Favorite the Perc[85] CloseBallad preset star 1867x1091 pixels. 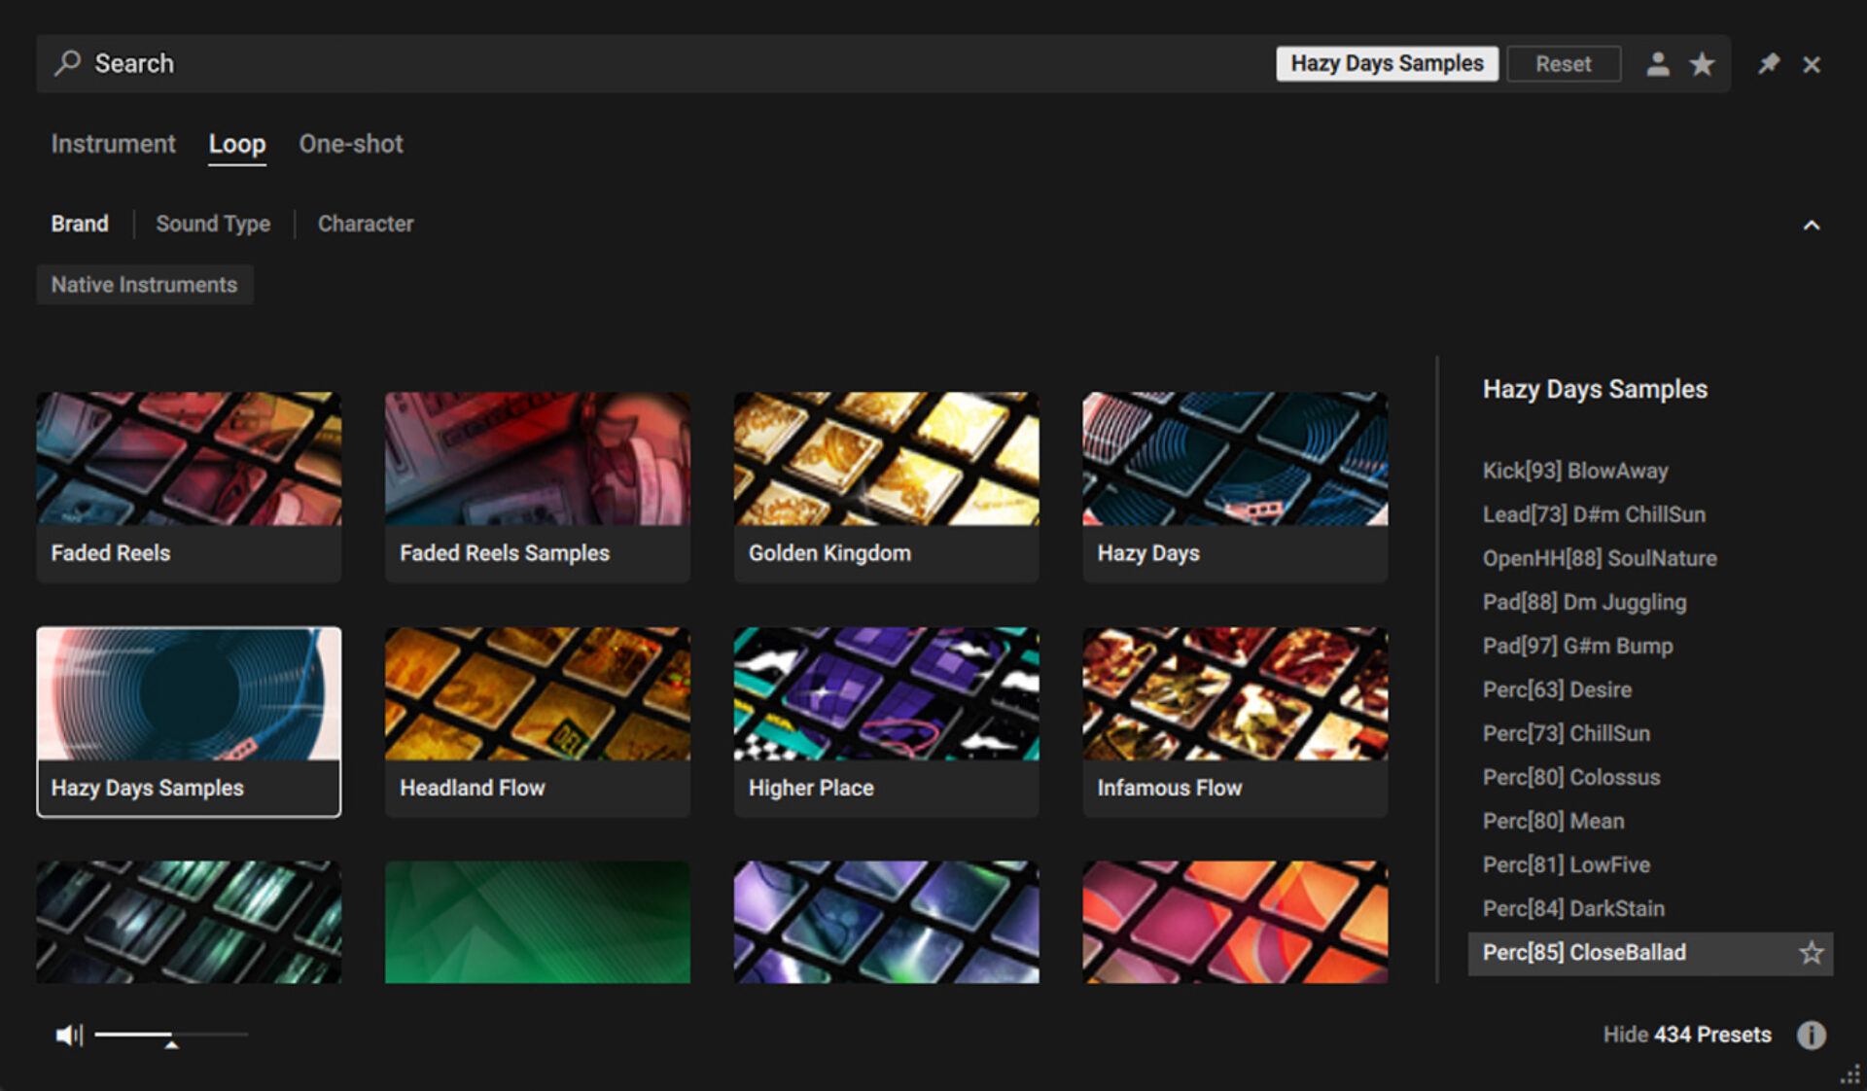(x=1811, y=953)
